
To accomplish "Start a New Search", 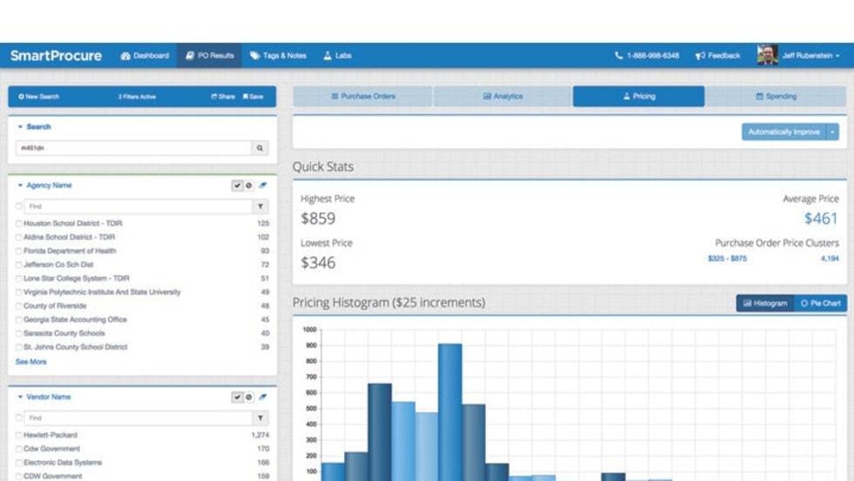I will point(38,97).
